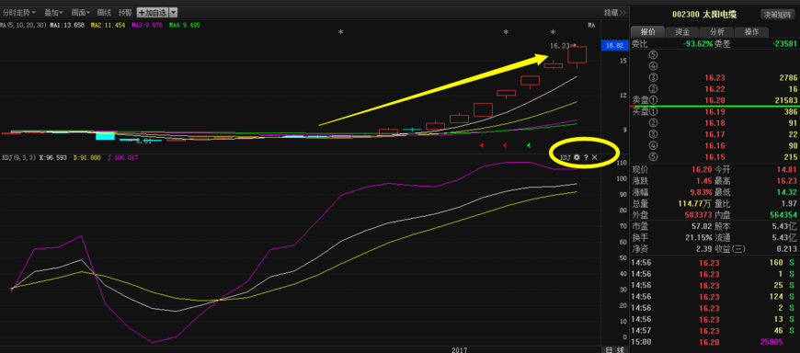Click the 15:00 trade row with 25805
This screenshot has height=353, width=800.
pyautogui.click(x=714, y=342)
